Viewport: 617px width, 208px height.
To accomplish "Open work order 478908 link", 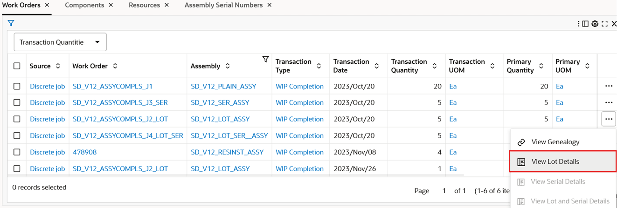I will click(84, 152).
